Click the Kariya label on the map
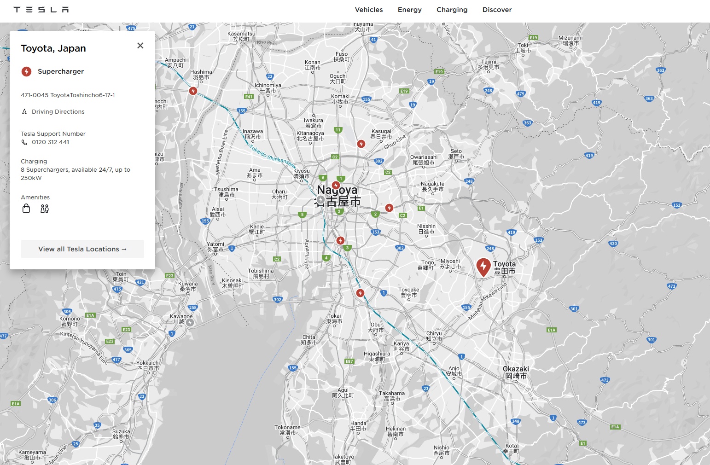 (401, 346)
